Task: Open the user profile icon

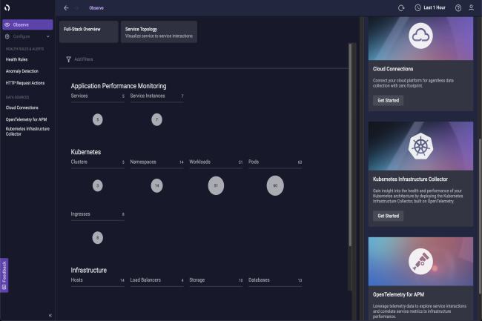Action: [471, 7]
